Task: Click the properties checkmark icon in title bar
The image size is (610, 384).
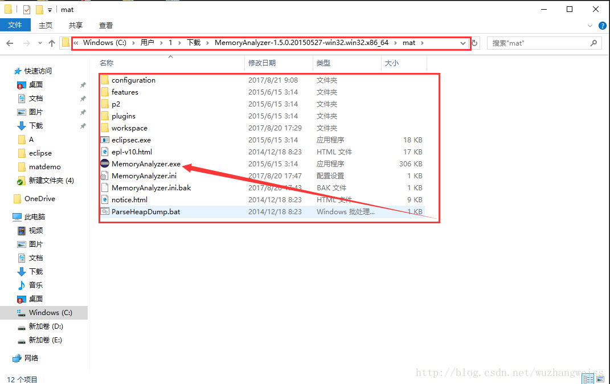Action: click(26, 10)
